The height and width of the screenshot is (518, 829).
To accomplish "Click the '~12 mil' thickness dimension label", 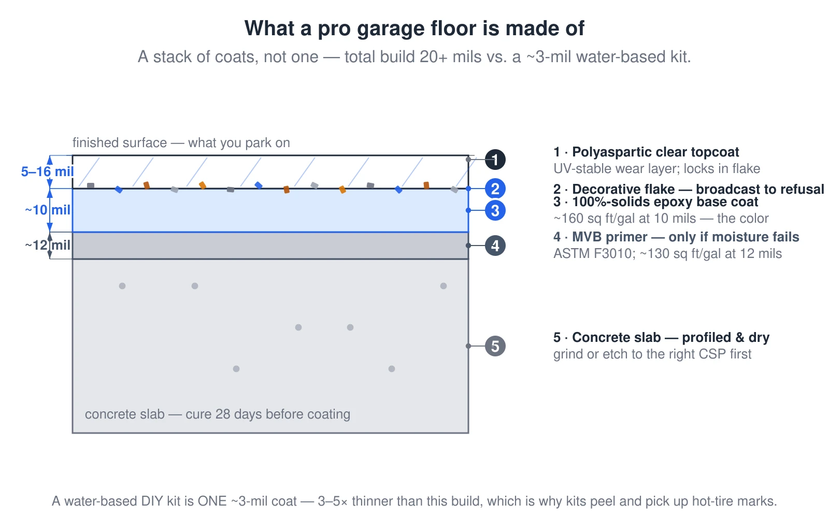I will [x=48, y=245].
